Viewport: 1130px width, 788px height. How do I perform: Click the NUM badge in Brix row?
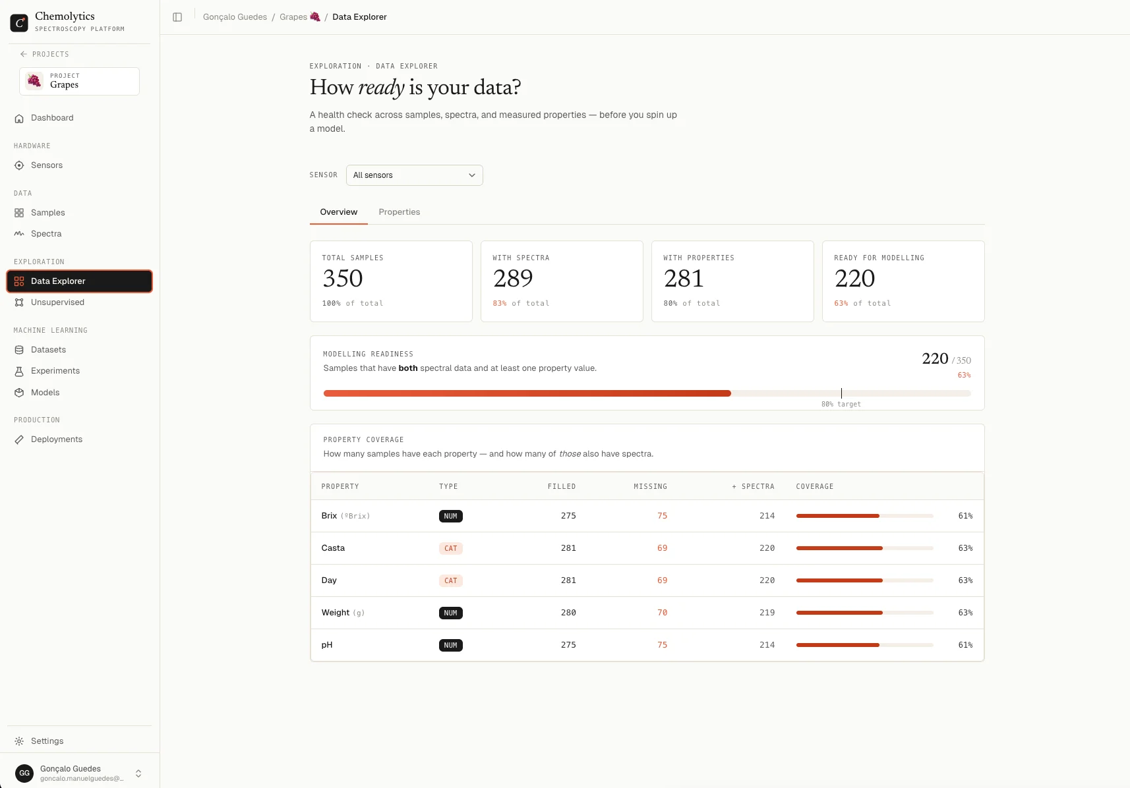click(x=451, y=517)
